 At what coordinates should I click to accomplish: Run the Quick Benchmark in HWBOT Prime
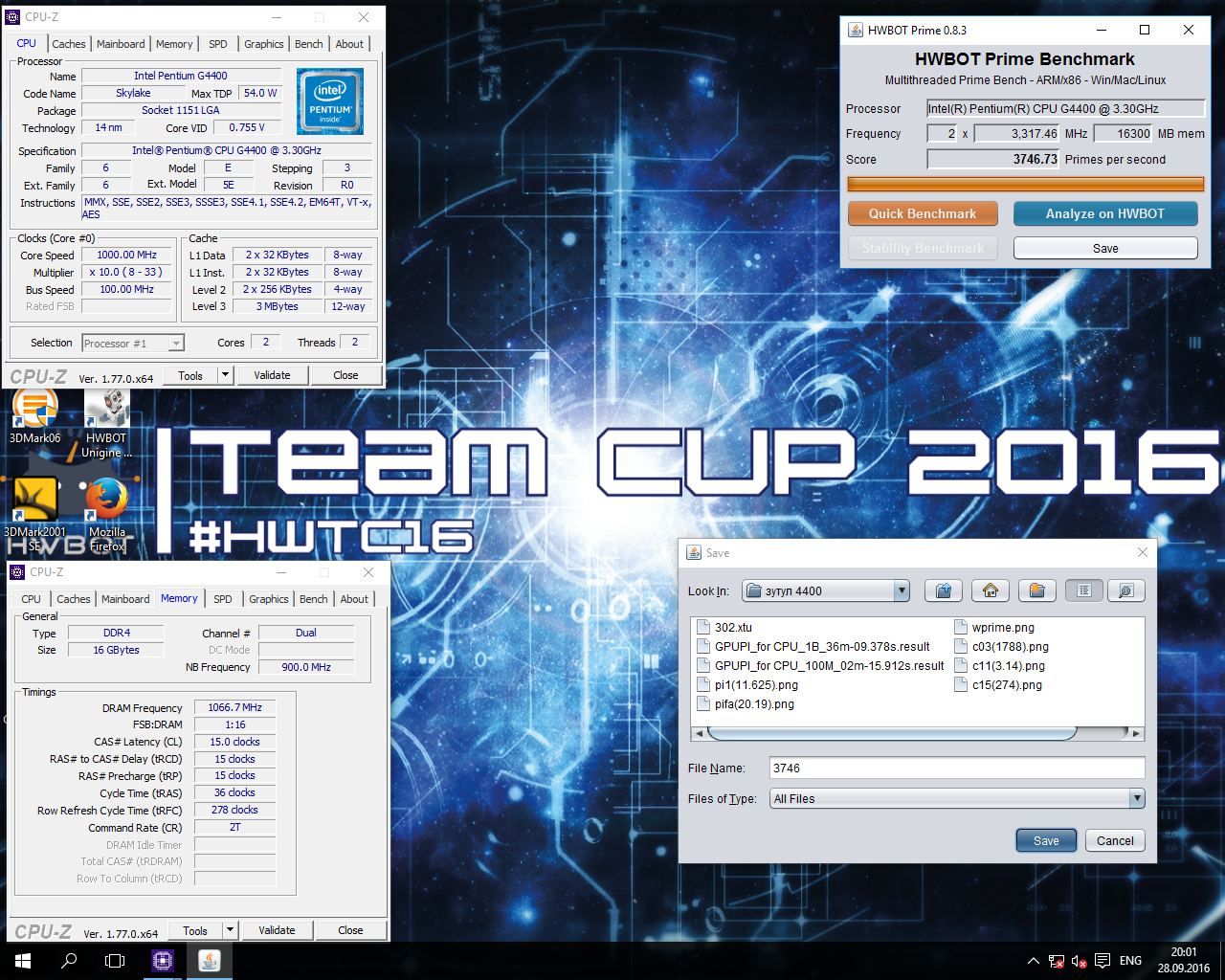(x=923, y=213)
